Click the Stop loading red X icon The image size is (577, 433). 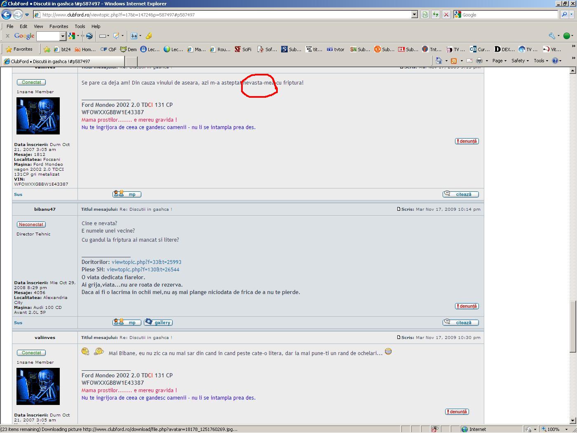point(446,14)
